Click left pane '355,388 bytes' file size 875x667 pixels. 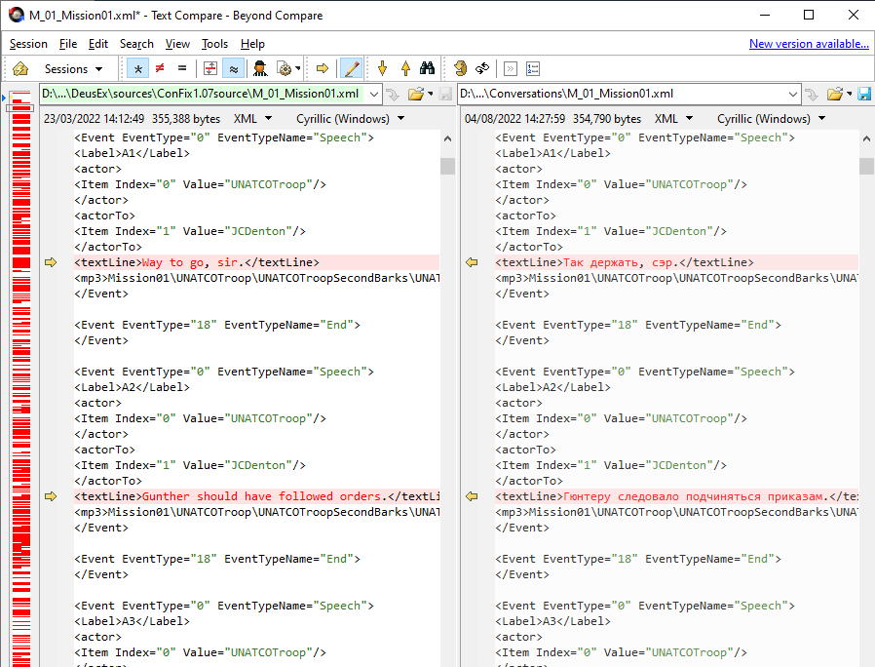tap(186, 118)
